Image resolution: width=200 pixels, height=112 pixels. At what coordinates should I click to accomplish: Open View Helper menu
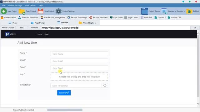[30, 6]
